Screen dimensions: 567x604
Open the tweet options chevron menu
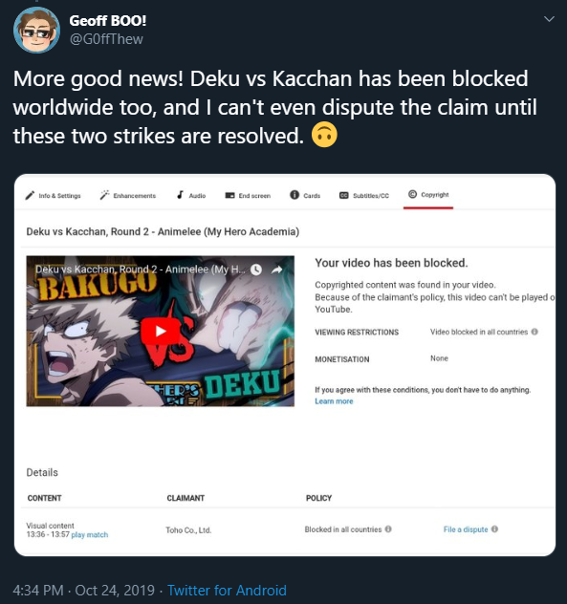[549, 19]
